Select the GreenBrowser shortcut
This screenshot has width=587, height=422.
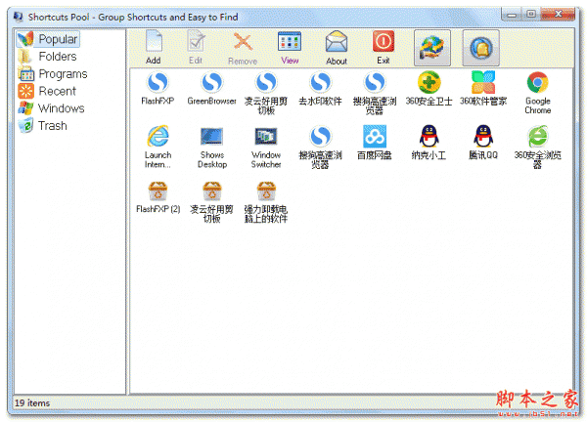point(212,89)
